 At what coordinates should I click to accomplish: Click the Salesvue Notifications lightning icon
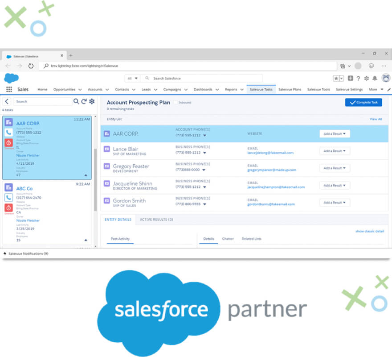click(x=5, y=253)
